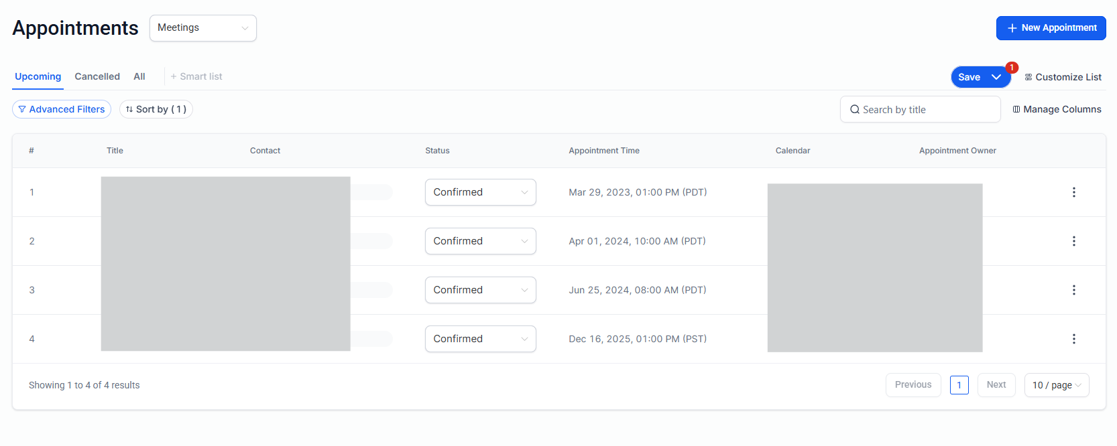Viewport: 1117px width, 446px height.
Task: Open the Confirmed status dropdown in row 1
Action: (480, 192)
